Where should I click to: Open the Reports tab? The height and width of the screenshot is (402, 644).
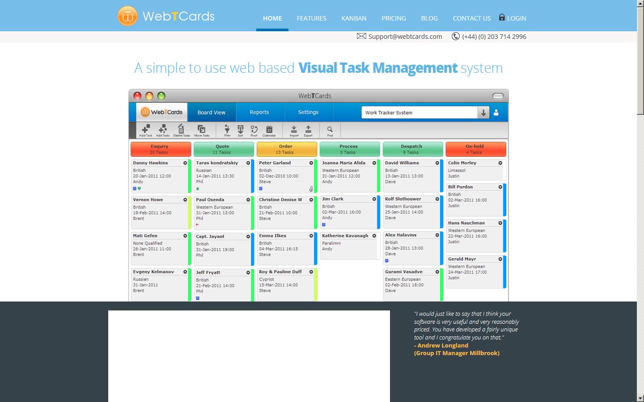tap(259, 113)
